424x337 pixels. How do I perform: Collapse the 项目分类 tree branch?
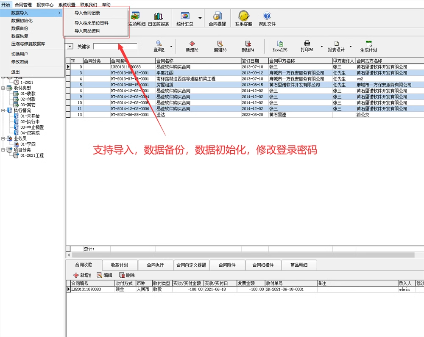(x=3, y=149)
